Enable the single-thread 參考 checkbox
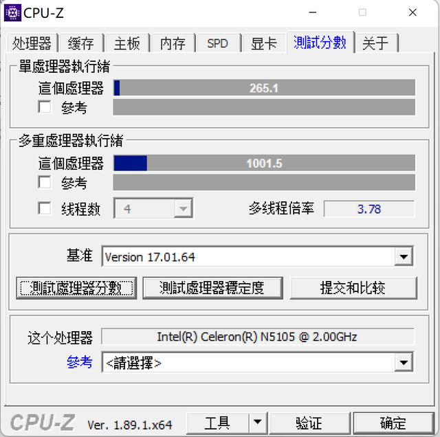 point(45,107)
